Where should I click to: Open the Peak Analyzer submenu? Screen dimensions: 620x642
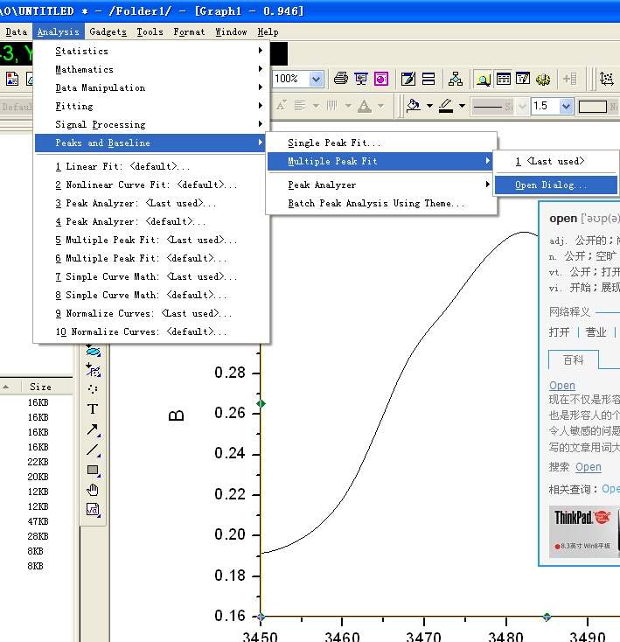click(x=321, y=185)
